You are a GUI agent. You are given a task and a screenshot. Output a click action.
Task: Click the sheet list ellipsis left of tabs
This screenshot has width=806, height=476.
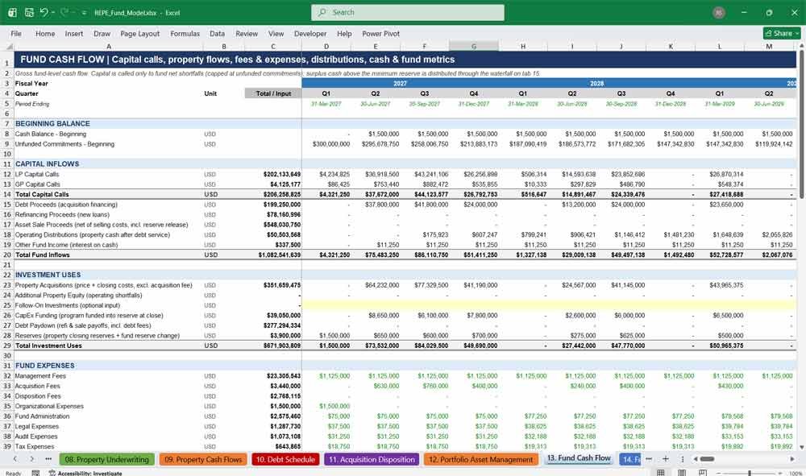48,459
